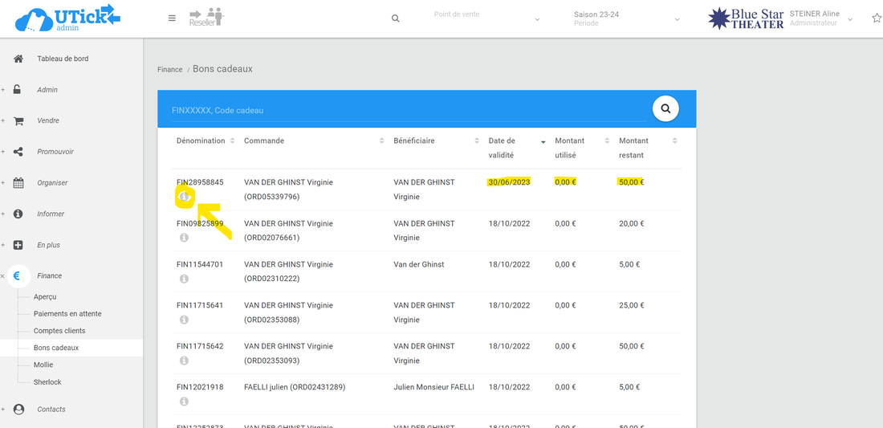The height and width of the screenshot is (428, 883).
Task: Open info icon under FIN28958845
Action: [x=184, y=196]
